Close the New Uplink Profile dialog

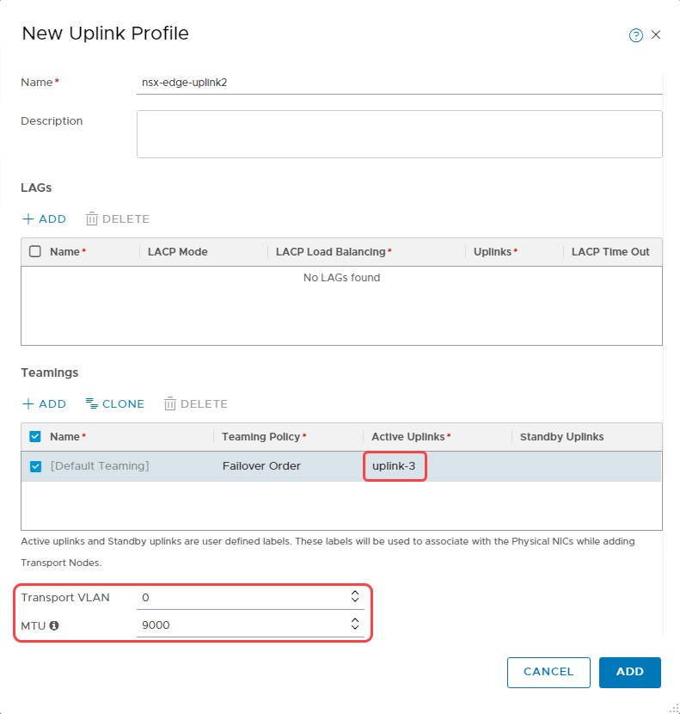(x=656, y=34)
